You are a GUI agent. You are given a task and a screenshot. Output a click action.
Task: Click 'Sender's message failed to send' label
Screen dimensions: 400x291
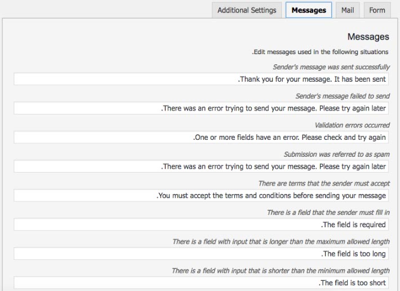343,96
